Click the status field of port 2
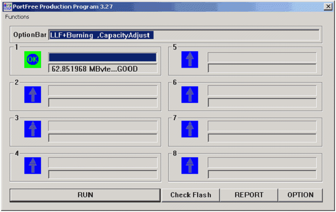Screen dimensions: 336x212 pos(103,102)
